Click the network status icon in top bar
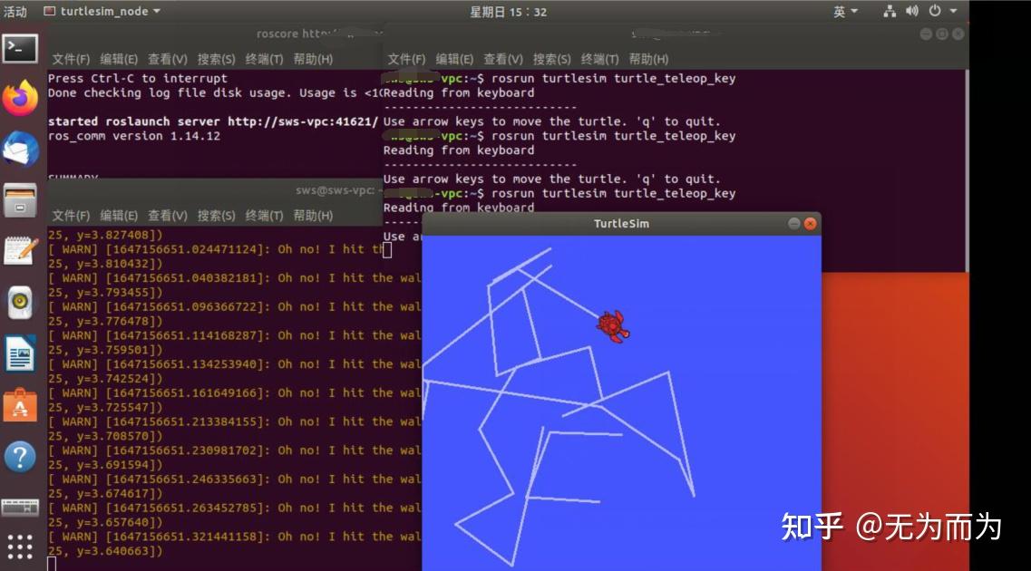The image size is (1031, 571). [888, 11]
